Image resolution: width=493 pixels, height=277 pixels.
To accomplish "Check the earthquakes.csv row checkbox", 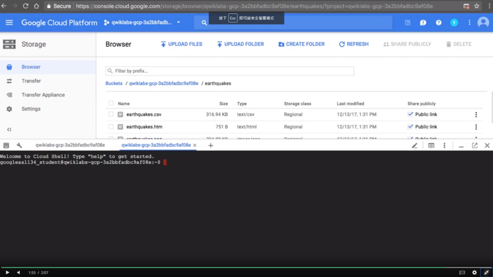I will click(111, 114).
